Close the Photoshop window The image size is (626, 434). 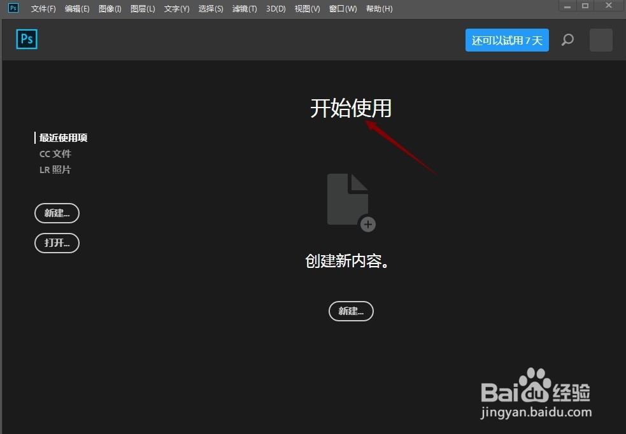click(608, 6)
